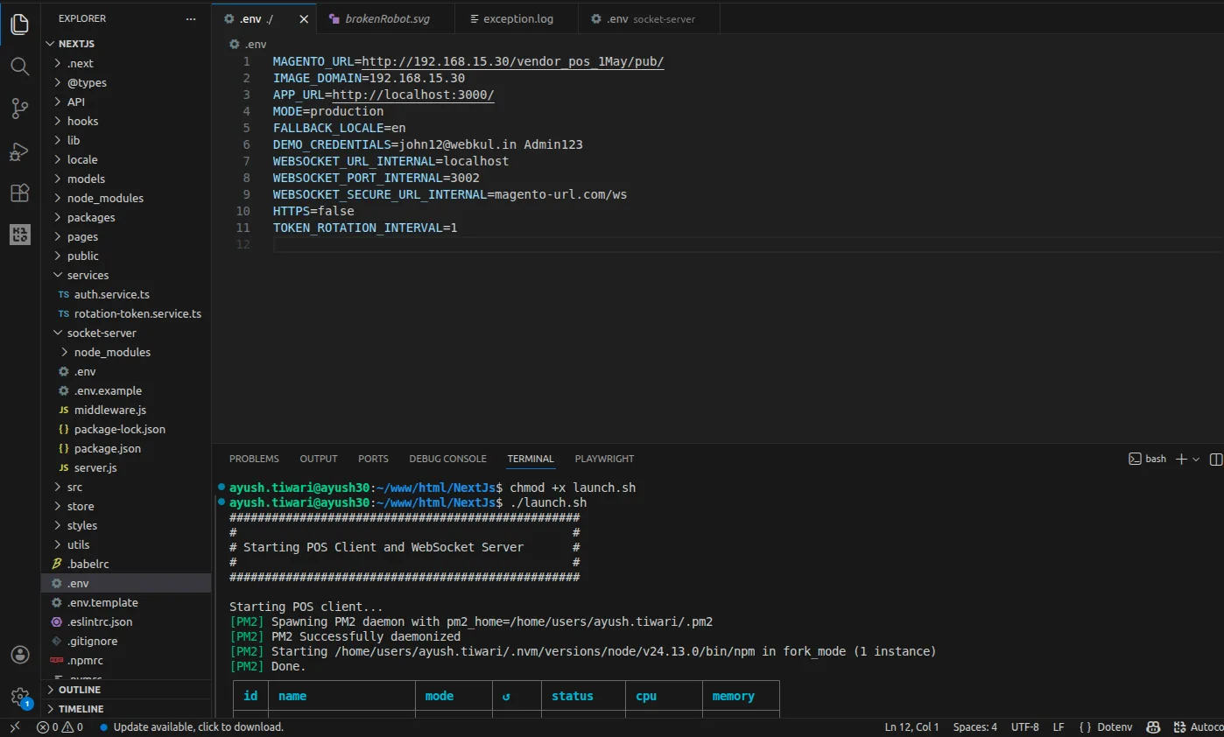Open the Manage gear icon
The width and height of the screenshot is (1224, 737).
tap(19, 697)
